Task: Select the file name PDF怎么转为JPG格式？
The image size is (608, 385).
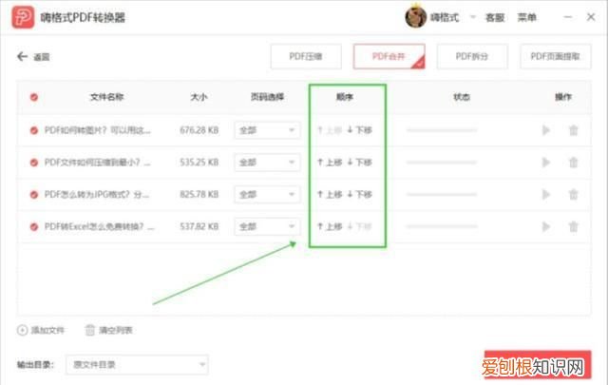Action: [x=97, y=195]
